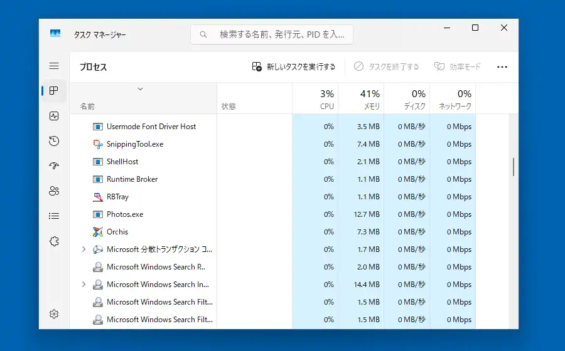This screenshot has height=351, width=565.
Task: Click the 12.7 MB memory value
Action: 367,215
